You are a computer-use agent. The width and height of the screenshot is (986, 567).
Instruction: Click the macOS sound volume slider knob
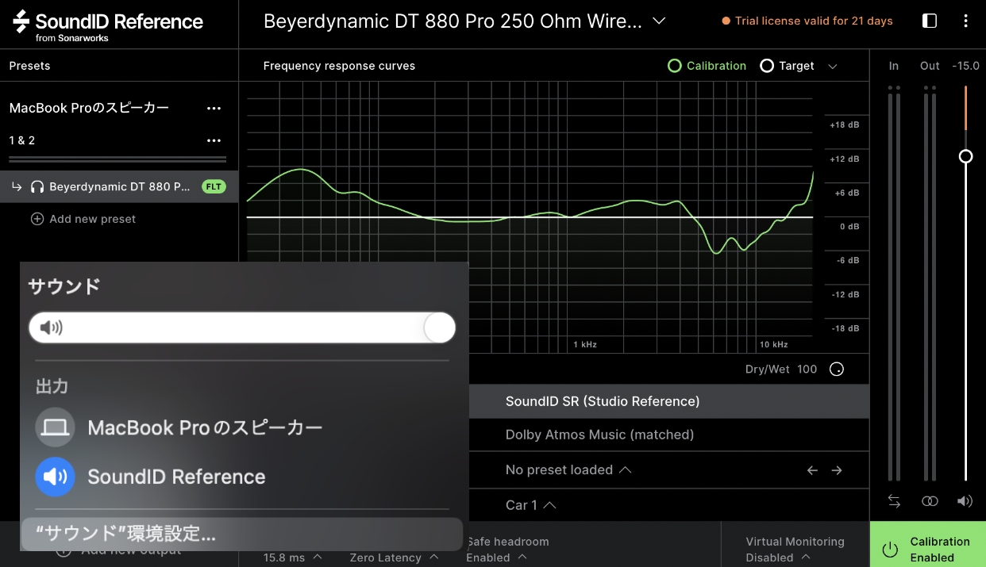click(439, 327)
